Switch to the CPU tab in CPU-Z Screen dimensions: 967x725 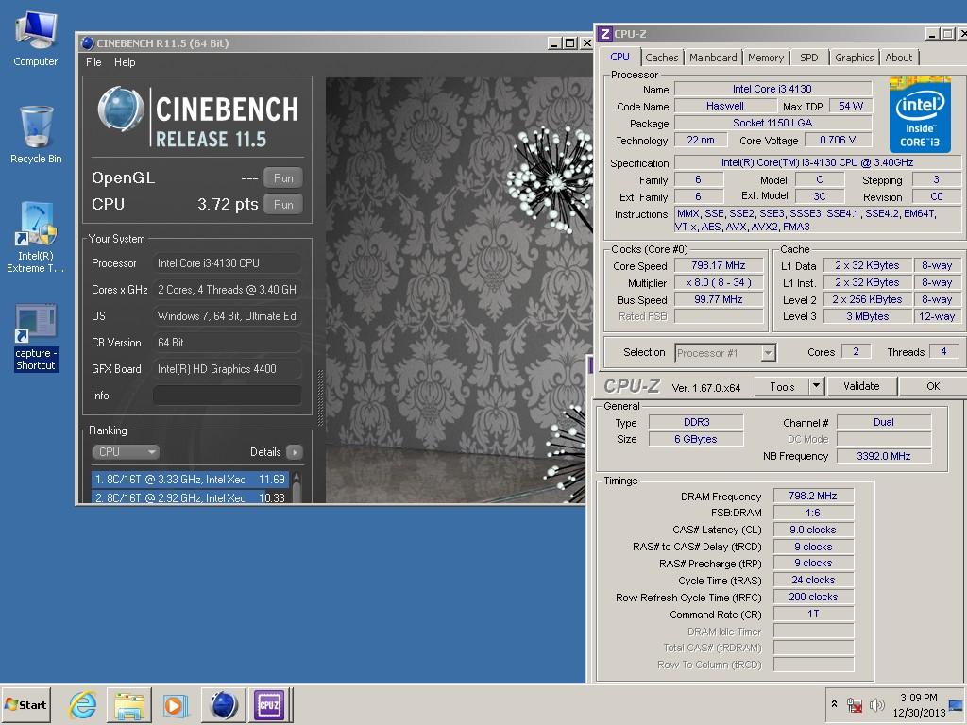(619, 57)
